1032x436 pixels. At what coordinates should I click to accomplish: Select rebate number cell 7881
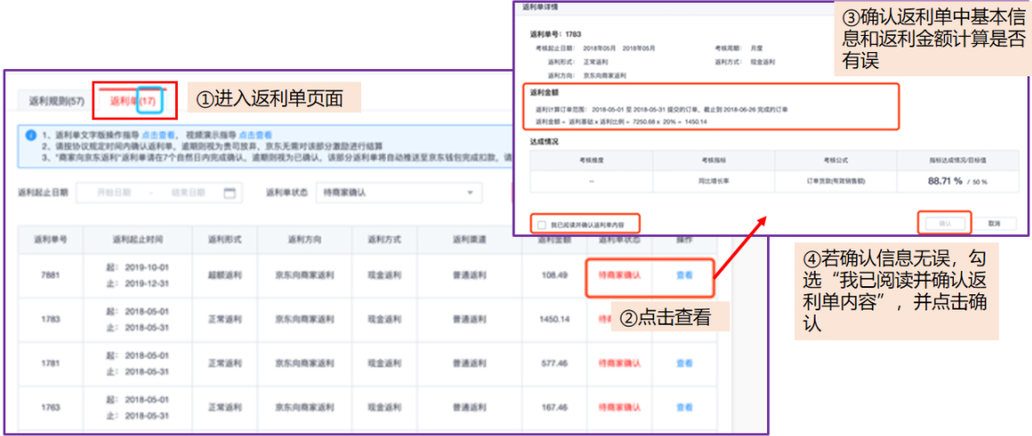50,275
